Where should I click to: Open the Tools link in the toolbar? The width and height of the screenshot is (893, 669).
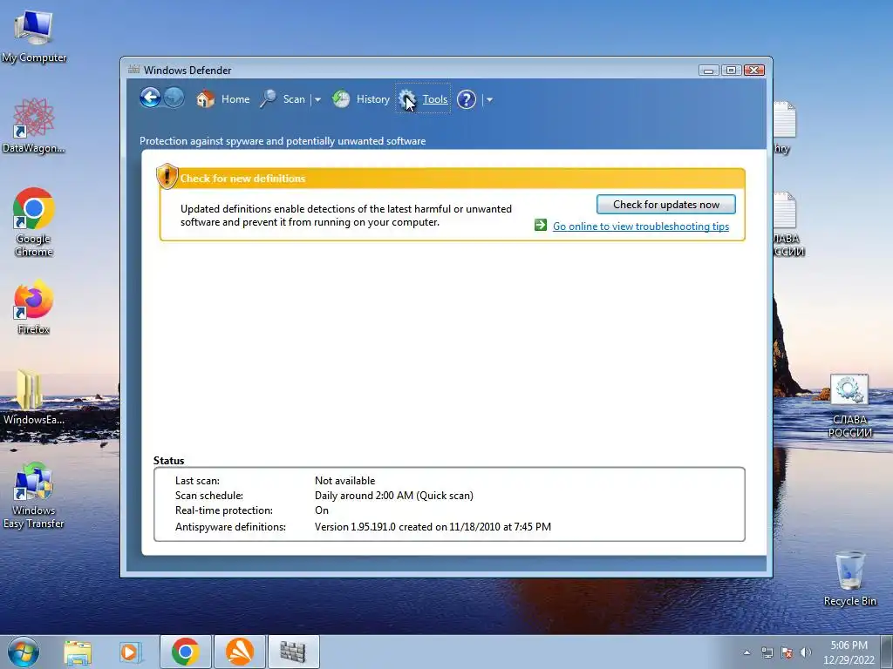tap(435, 99)
